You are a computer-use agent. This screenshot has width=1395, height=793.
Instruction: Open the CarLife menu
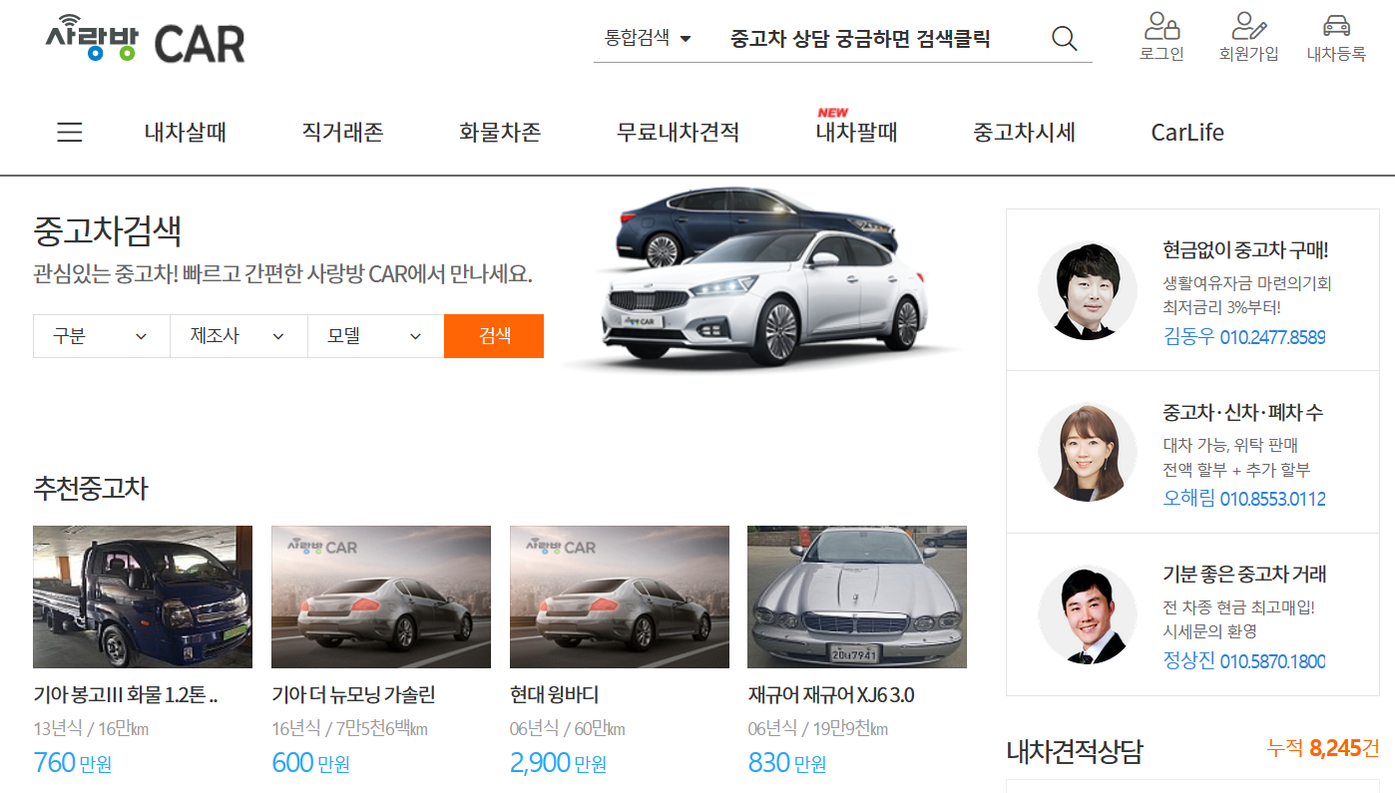point(1187,132)
